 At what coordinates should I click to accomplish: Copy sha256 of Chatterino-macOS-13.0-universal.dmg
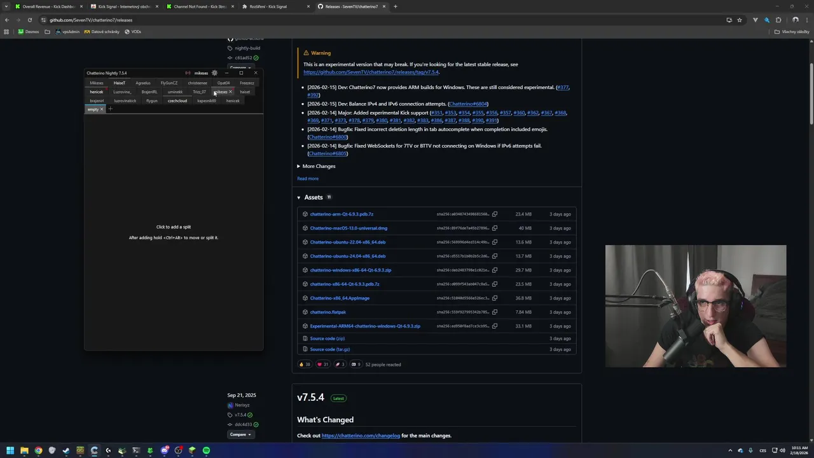coord(495,228)
